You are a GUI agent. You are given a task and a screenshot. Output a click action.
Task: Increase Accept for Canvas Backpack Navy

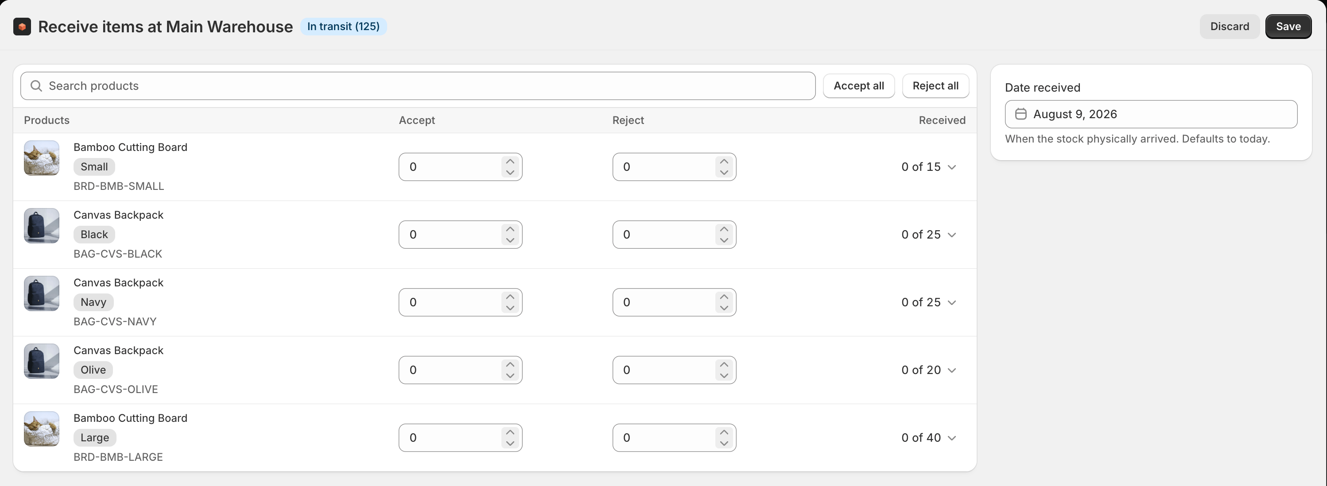click(510, 297)
